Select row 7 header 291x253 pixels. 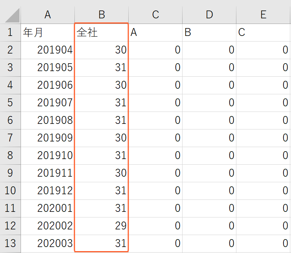point(10,138)
